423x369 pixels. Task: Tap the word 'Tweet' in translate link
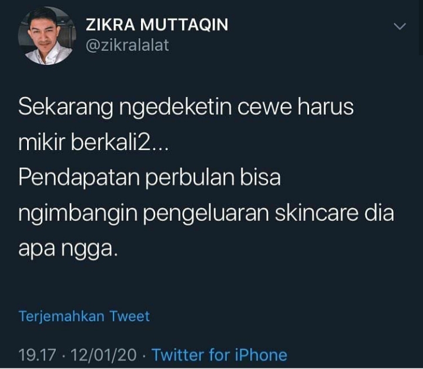[x=129, y=316]
